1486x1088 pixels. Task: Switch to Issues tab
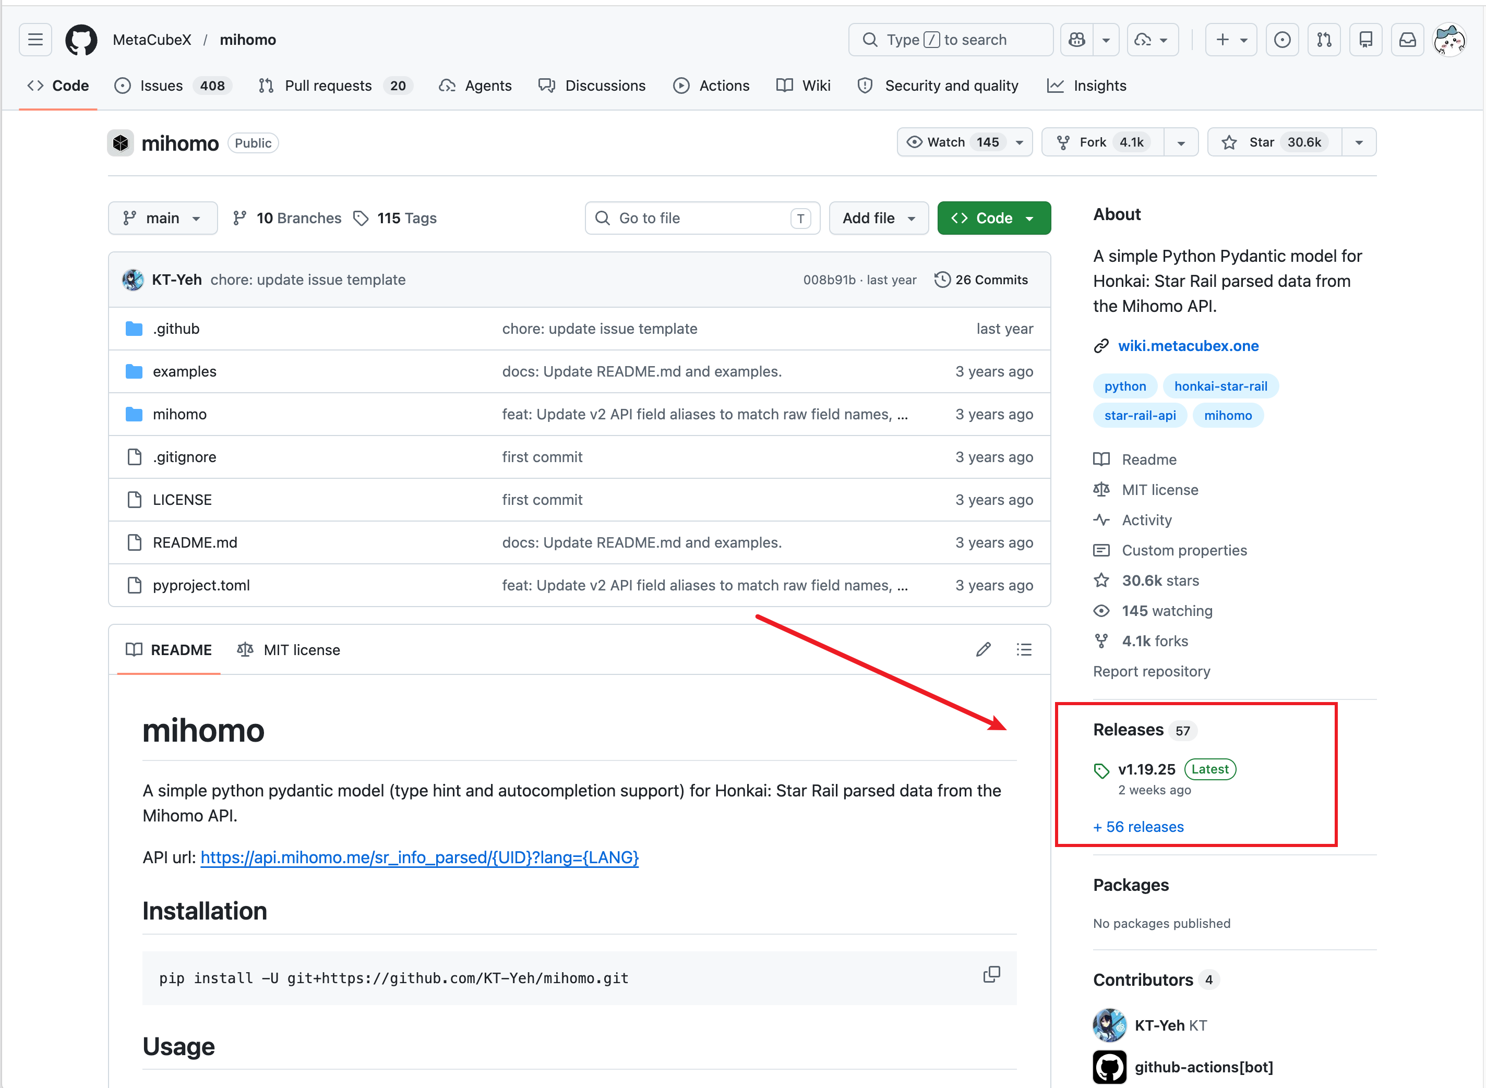click(174, 86)
